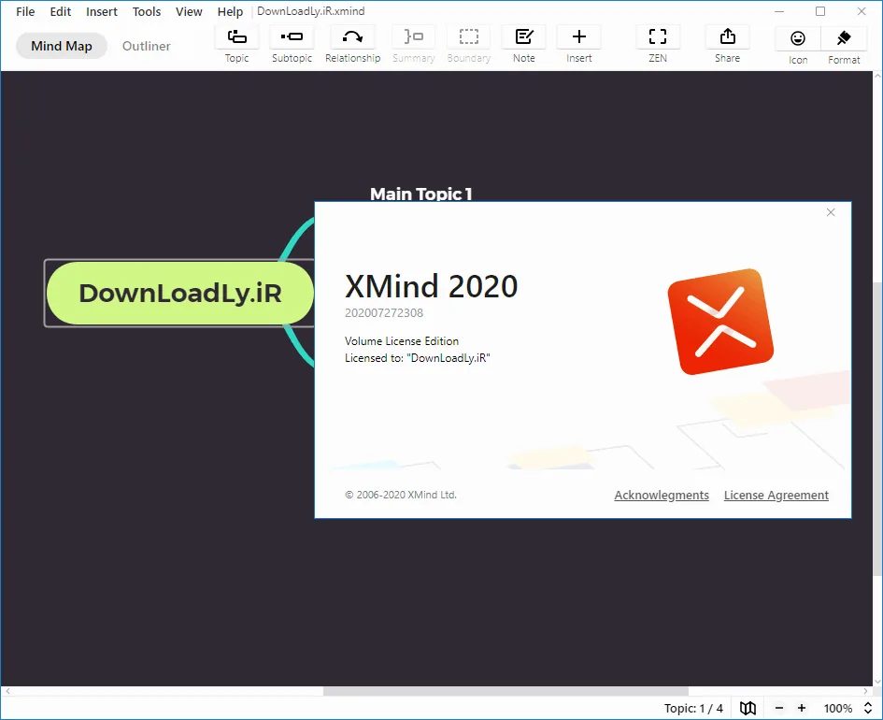Open the License Agreement link
883x720 pixels.
(776, 495)
